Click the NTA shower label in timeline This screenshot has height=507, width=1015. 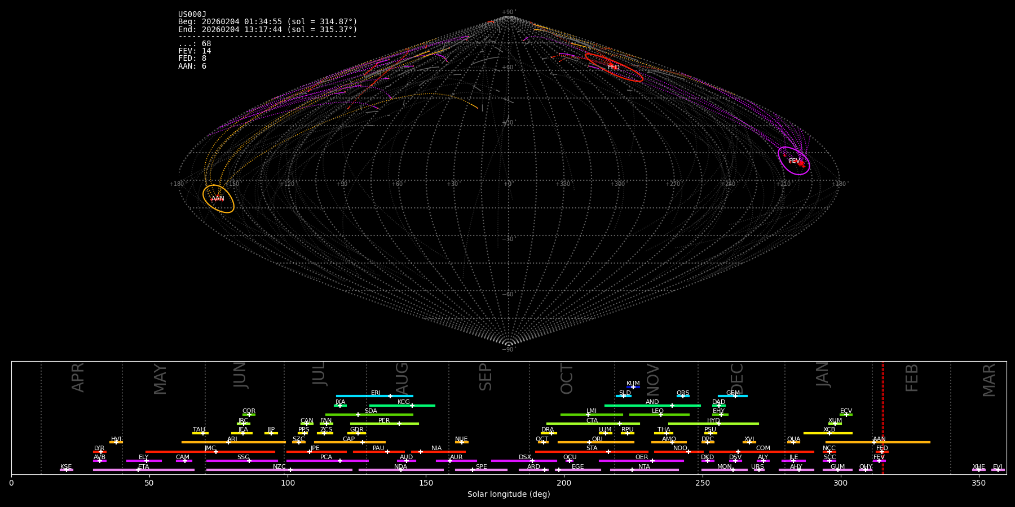(x=645, y=467)
